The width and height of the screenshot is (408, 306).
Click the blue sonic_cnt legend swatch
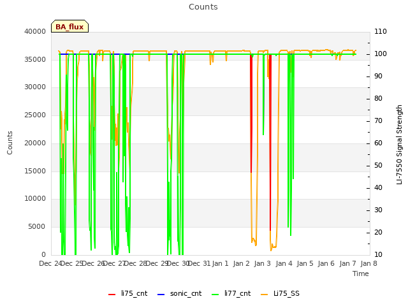[161, 295]
